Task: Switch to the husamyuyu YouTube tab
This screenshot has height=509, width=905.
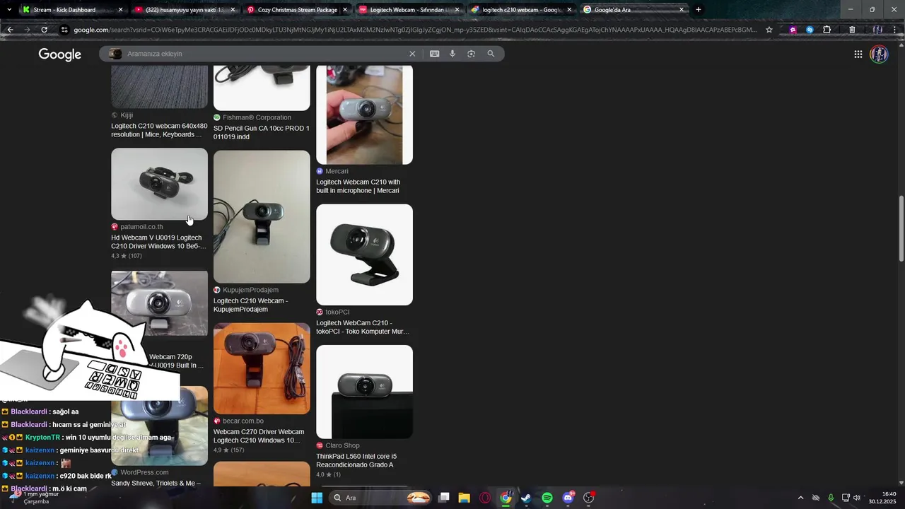Action: (185, 10)
